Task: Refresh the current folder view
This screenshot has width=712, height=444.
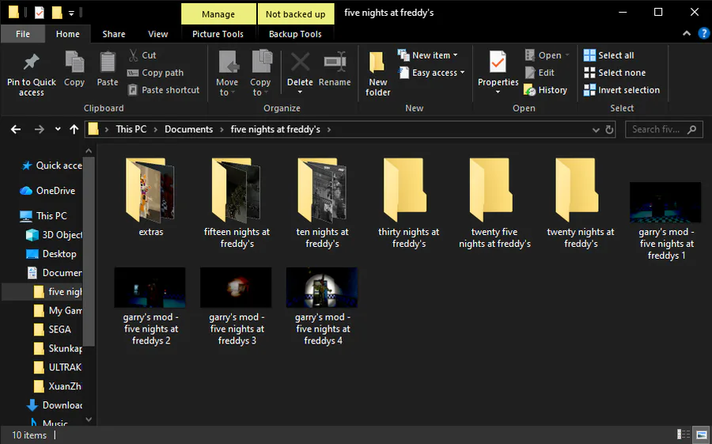Action: pos(609,130)
